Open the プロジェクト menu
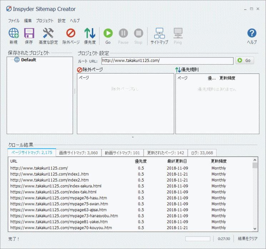266x249 pixels. 45,21
